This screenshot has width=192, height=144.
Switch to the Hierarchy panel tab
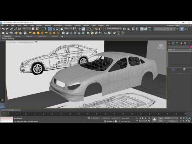(x=177, y=43)
